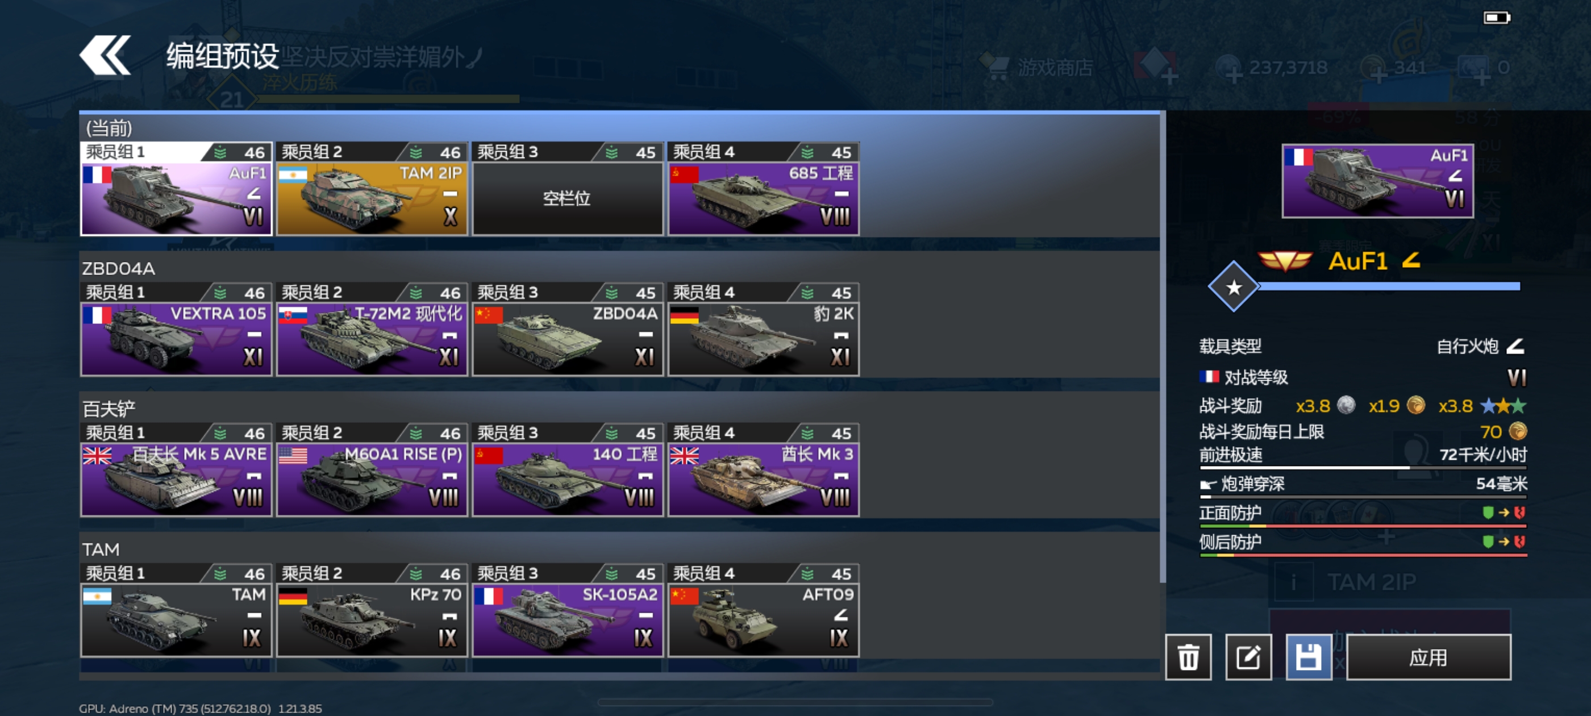Tap the silver battle reward coin icon

(x=1346, y=405)
